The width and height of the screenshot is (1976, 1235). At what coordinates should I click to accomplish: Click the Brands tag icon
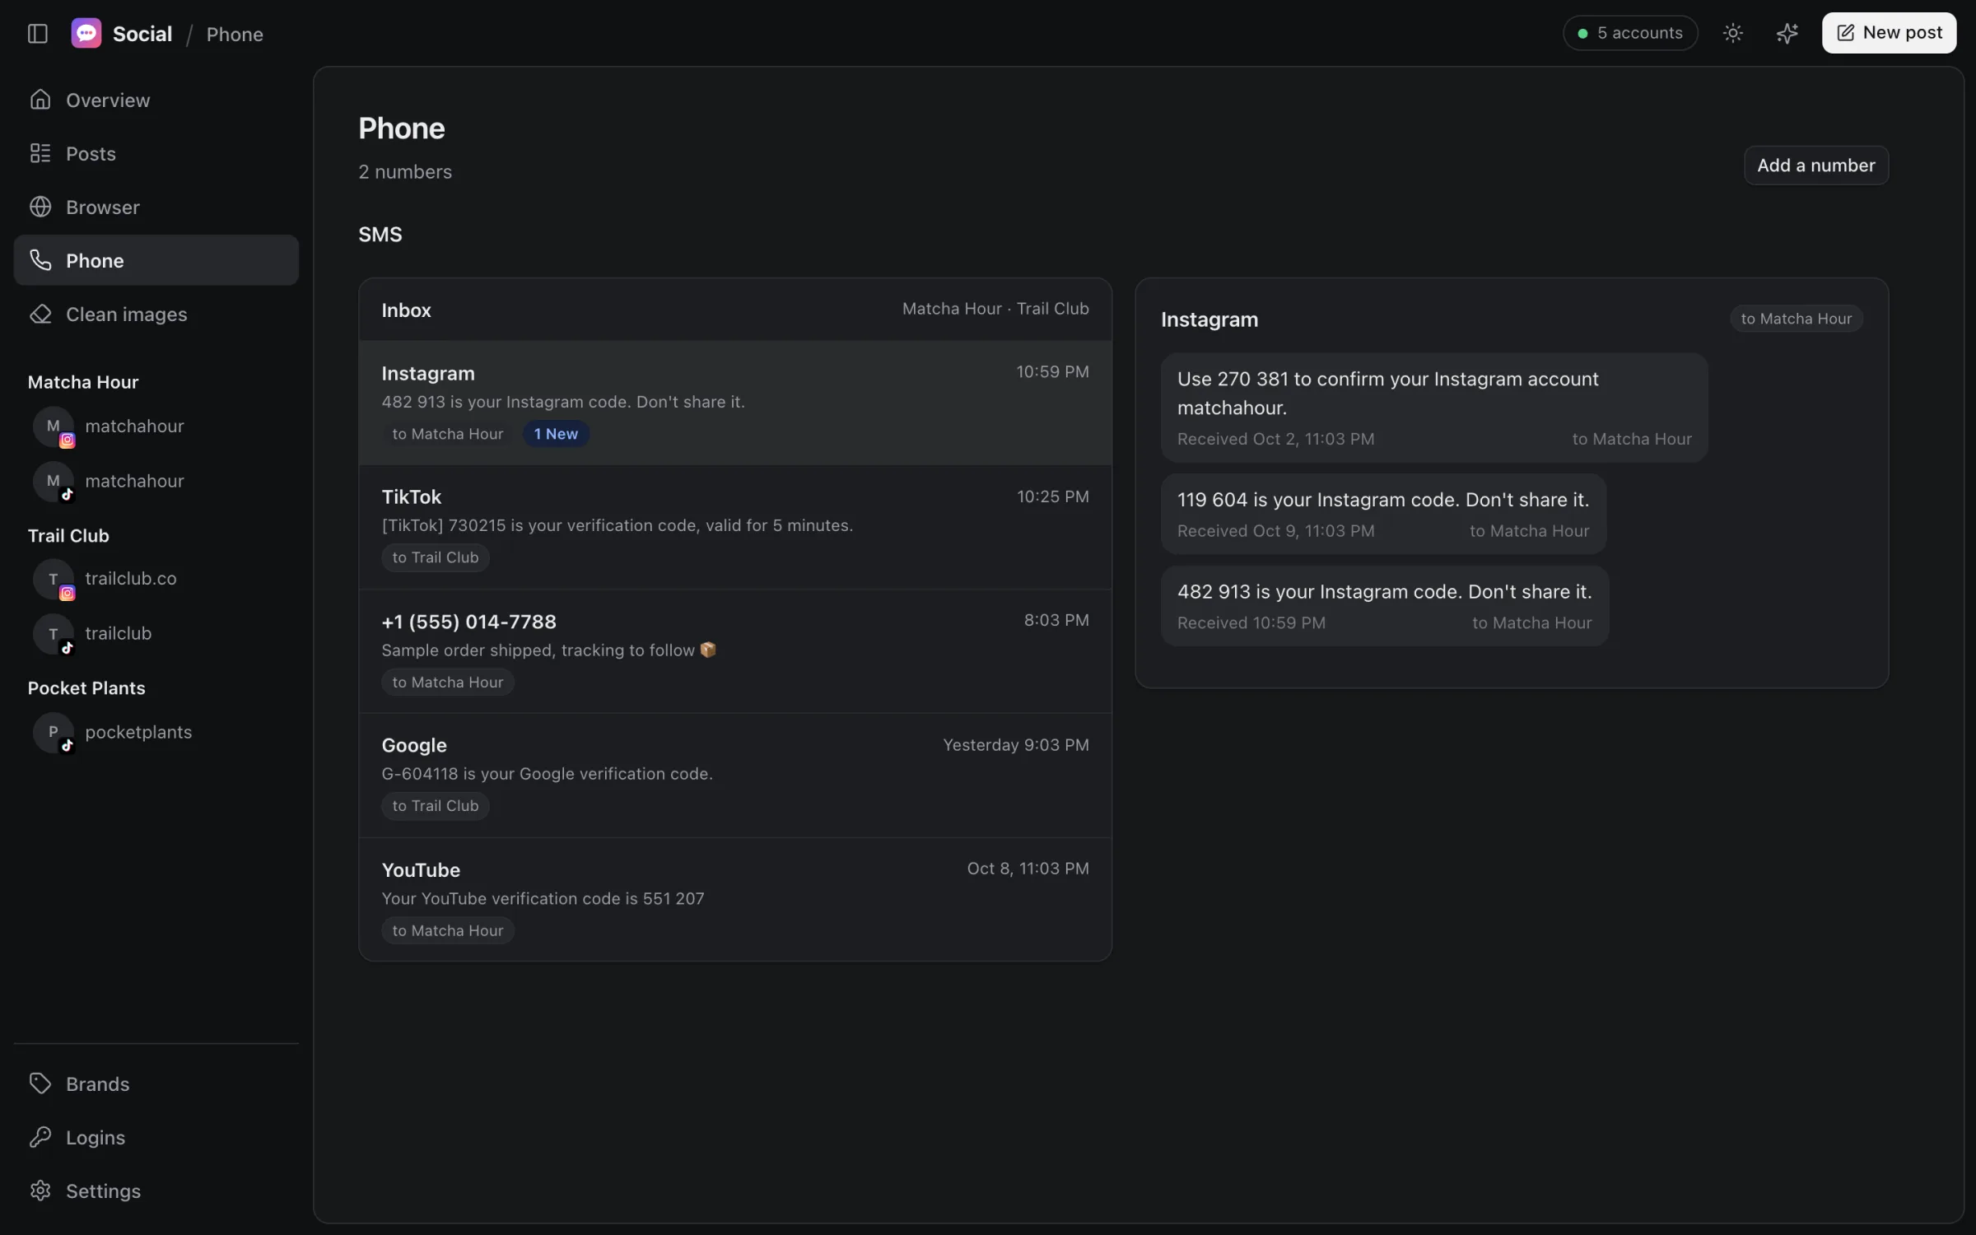(x=40, y=1084)
